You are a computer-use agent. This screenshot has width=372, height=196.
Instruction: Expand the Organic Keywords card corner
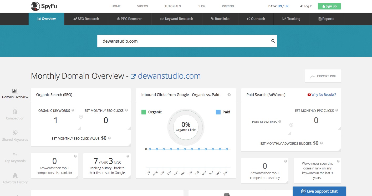(79, 128)
